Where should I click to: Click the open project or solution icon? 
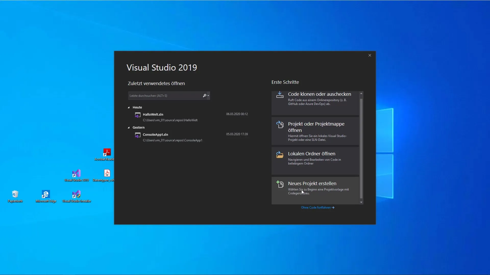(280, 125)
